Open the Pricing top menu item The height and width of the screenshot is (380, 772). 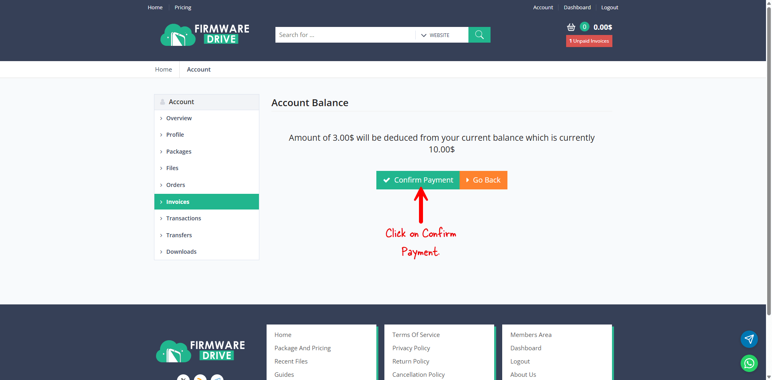tap(183, 8)
